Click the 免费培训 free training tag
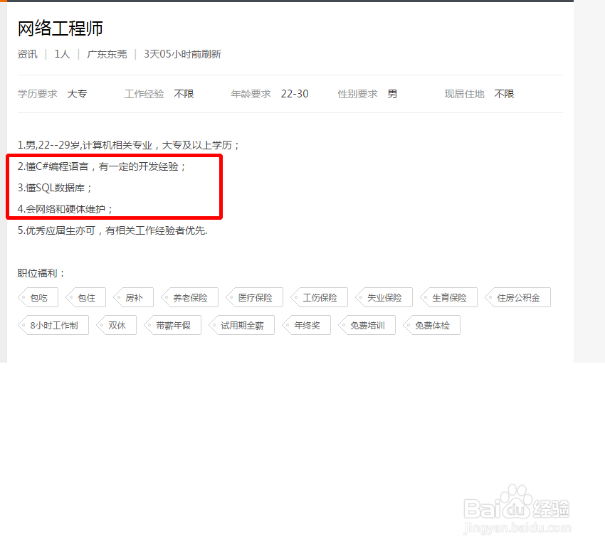The height and width of the screenshot is (549, 605). (367, 325)
